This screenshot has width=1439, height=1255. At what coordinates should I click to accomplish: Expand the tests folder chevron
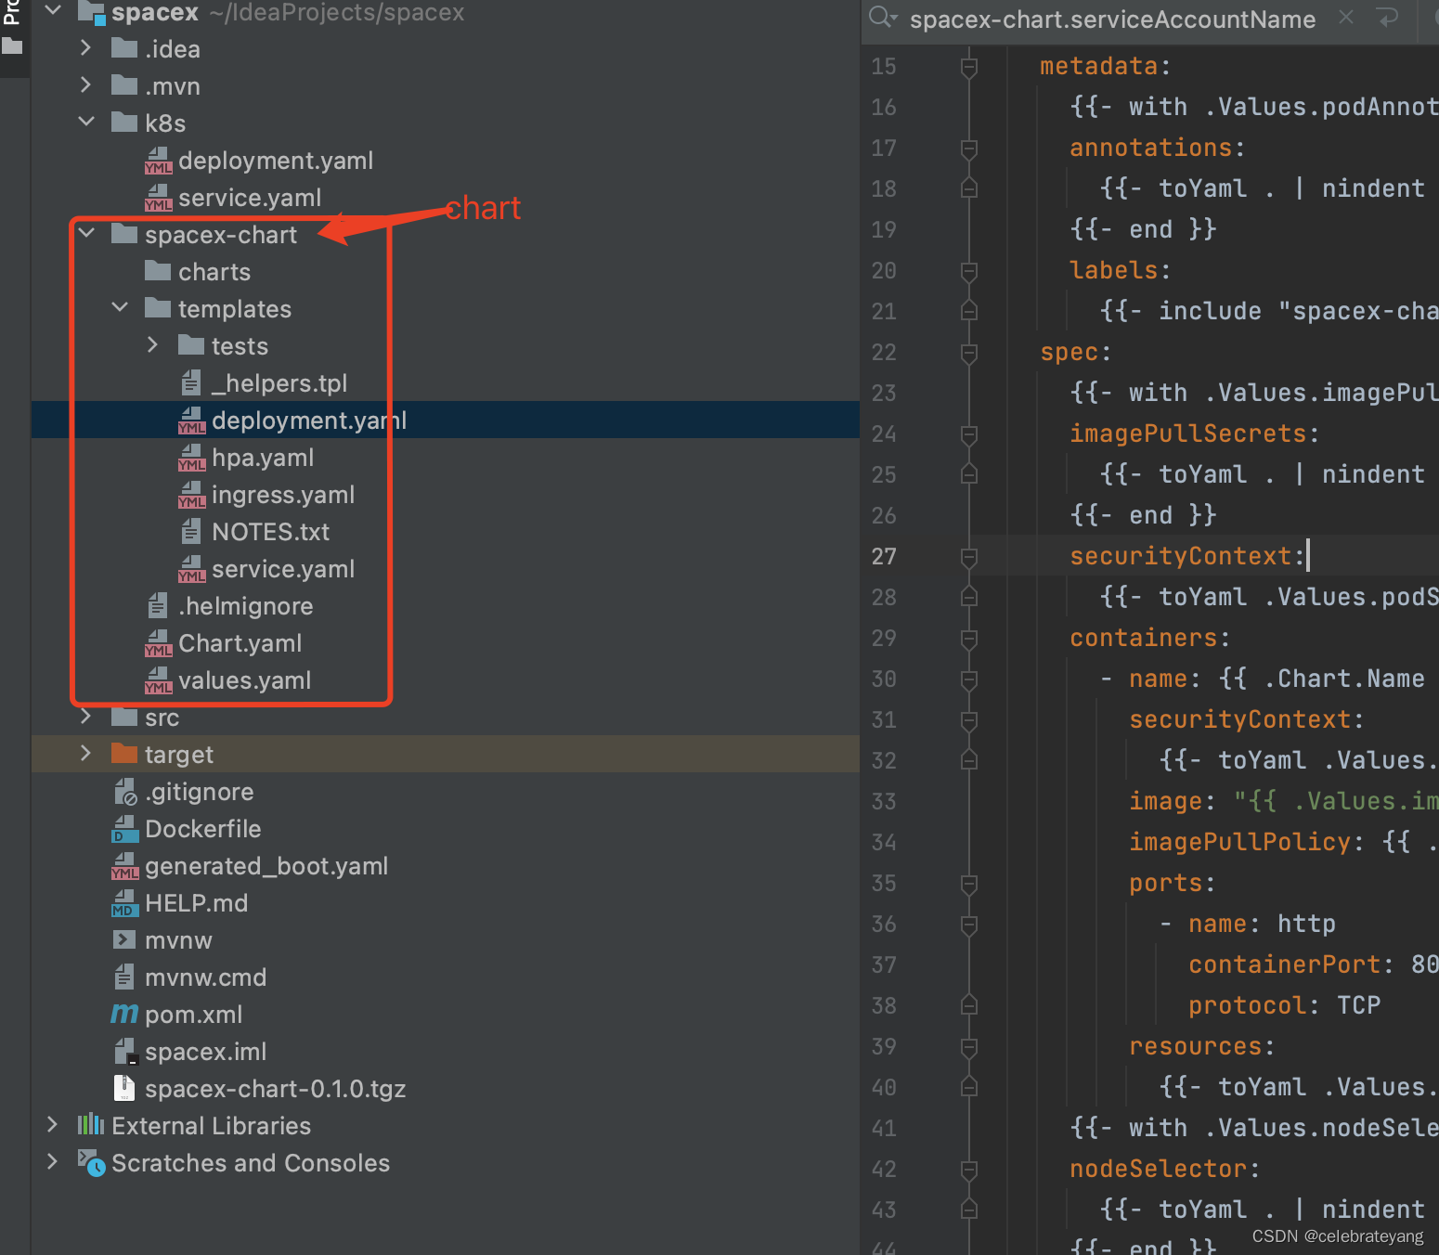[x=153, y=344]
